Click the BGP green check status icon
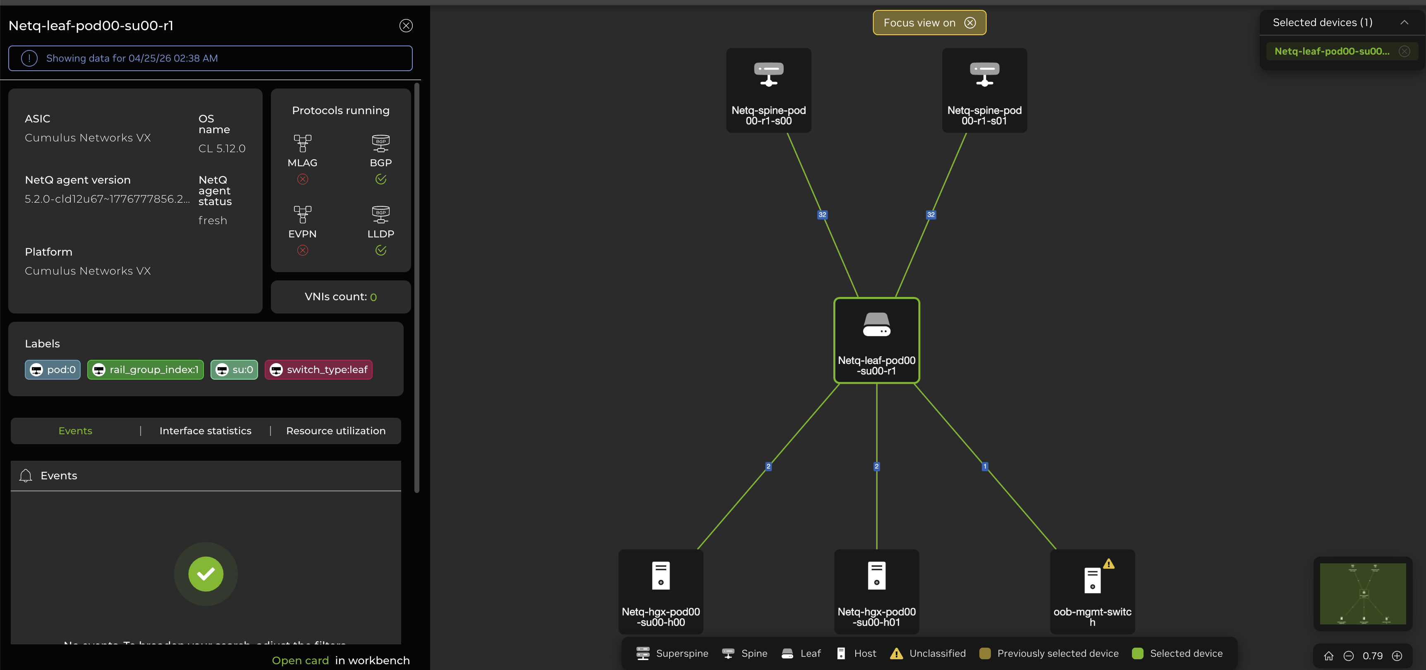This screenshot has width=1426, height=670. [381, 179]
